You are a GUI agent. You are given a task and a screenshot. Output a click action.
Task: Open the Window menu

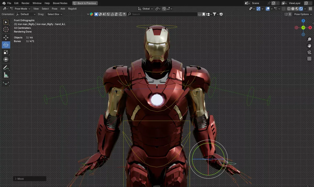click(37, 3)
